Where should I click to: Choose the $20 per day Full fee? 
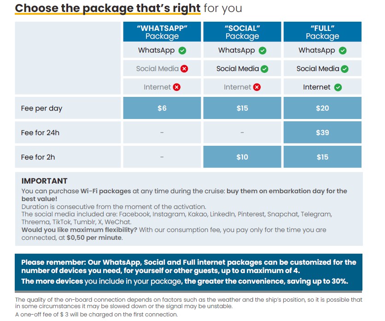[322, 108]
